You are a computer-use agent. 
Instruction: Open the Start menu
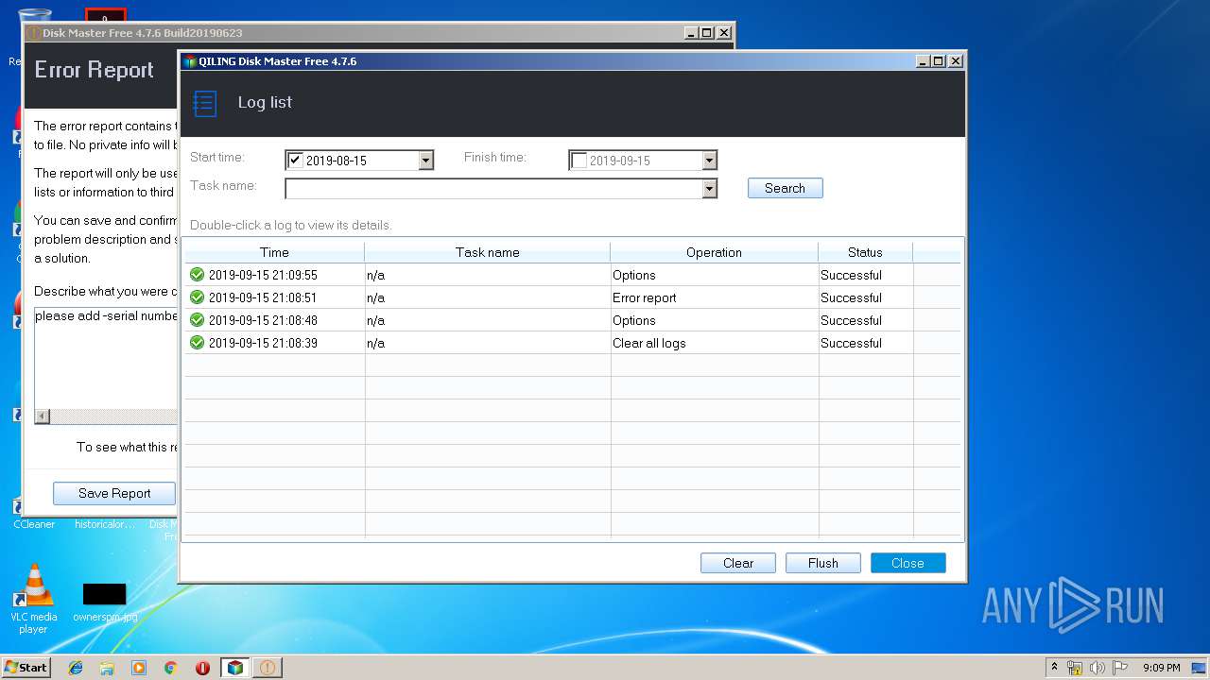tap(26, 668)
